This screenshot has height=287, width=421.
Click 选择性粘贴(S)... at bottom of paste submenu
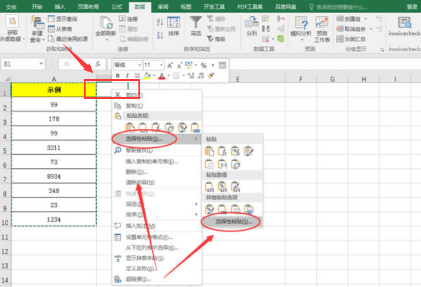click(233, 222)
